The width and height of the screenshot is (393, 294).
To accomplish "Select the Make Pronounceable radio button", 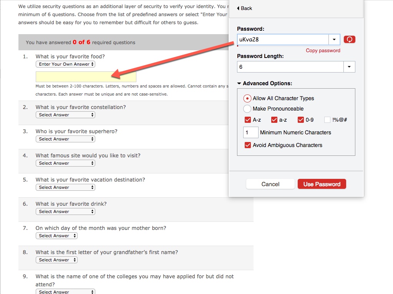I will [x=248, y=109].
